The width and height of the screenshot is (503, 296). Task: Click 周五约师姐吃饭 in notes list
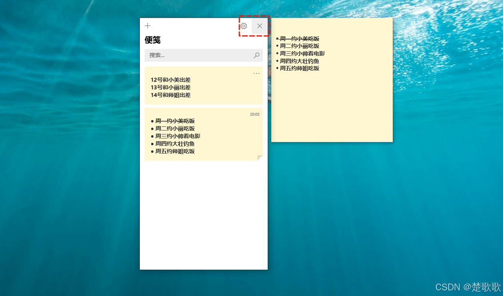tap(175, 151)
